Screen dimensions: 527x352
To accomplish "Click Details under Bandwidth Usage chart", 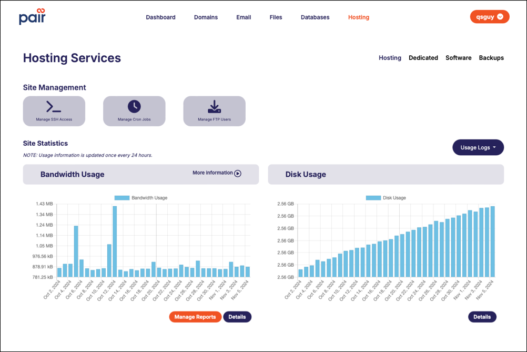I will [x=237, y=317].
